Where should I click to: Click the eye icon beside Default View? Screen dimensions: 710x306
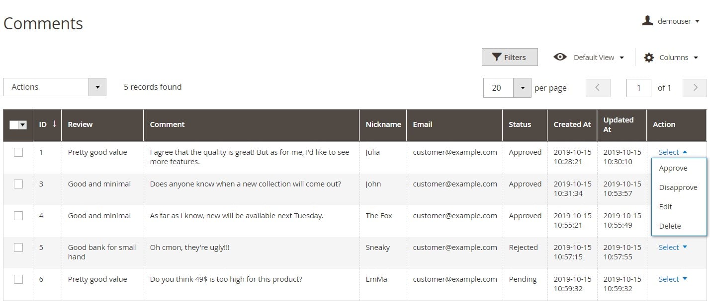click(x=560, y=57)
